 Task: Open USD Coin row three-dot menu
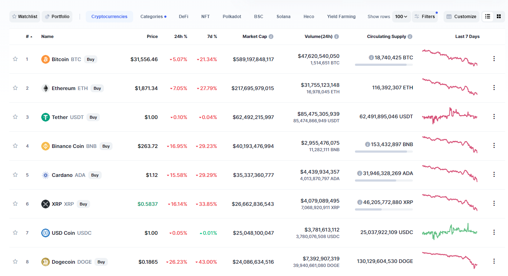coord(494,232)
